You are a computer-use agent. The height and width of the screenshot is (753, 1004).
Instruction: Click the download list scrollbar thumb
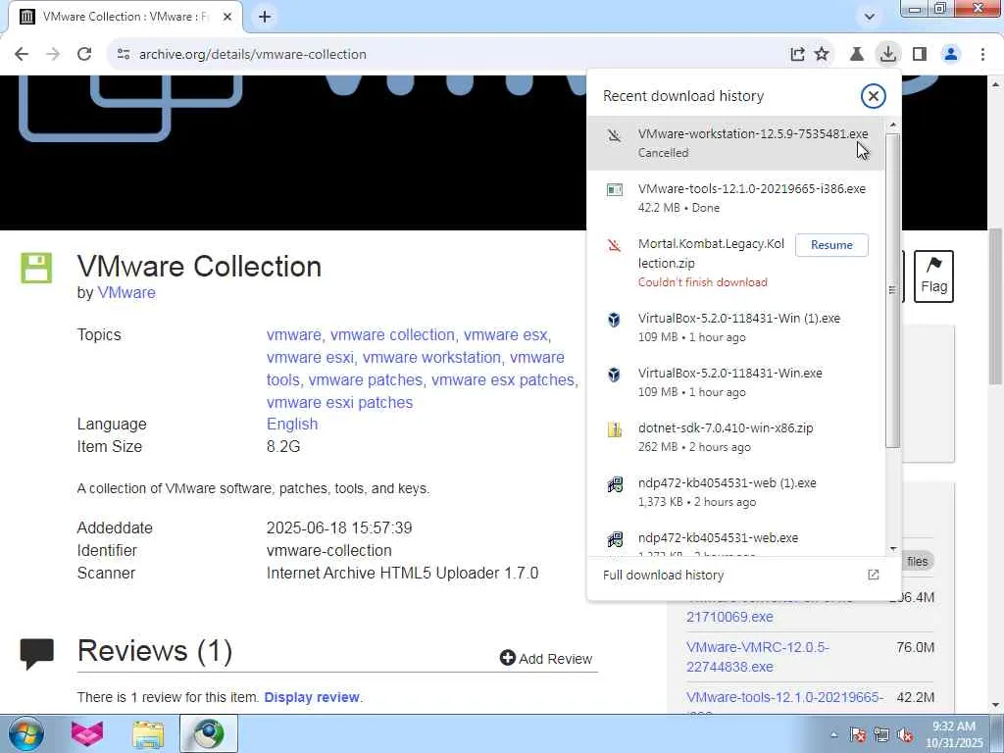pyautogui.click(x=893, y=291)
